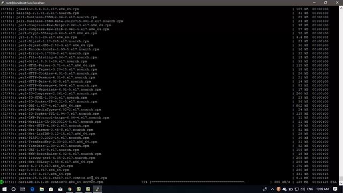Viewport: 343px width, 193px height.
Task: Click the perl-Git-1.8.3.1-20 noarch line
Action: [44, 61]
